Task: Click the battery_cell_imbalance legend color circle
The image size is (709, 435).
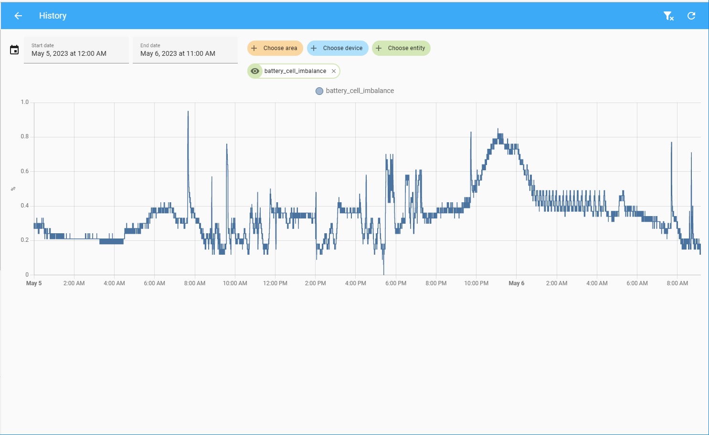Action: click(319, 91)
